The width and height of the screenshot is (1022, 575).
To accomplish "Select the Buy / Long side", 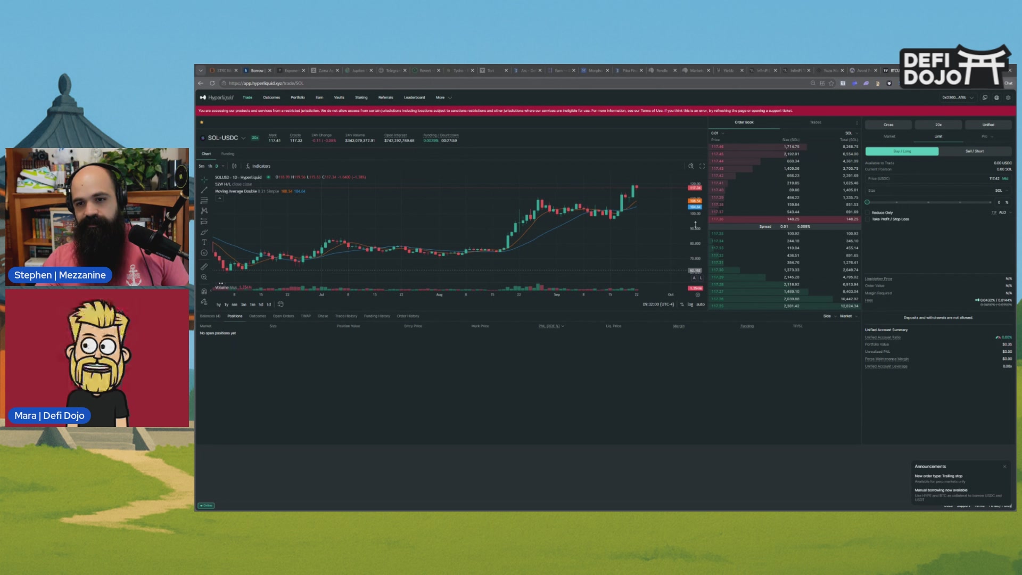I will [902, 151].
